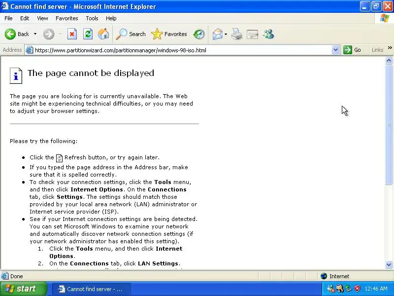Click the Edit page icon
The height and width of the screenshot is (296, 394).
(253, 34)
